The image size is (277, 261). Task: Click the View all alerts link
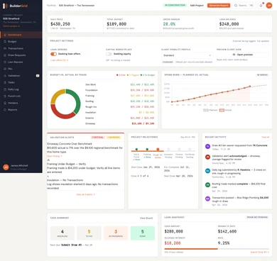85,194
